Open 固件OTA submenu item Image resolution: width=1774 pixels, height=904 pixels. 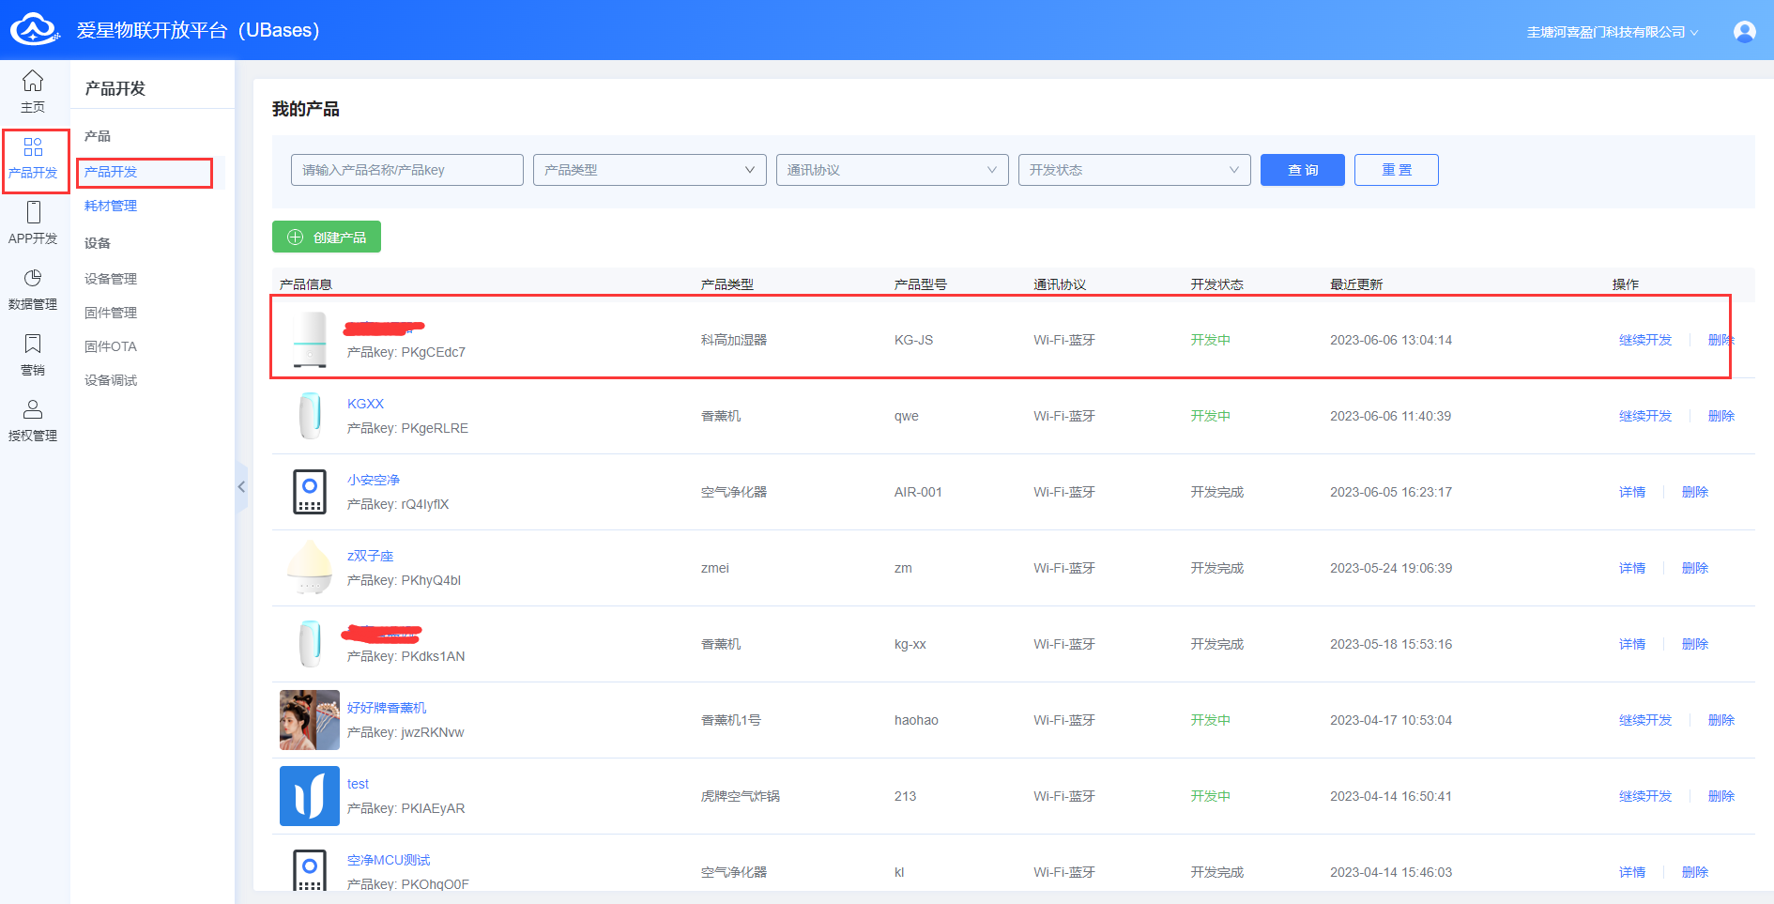(x=111, y=346)
